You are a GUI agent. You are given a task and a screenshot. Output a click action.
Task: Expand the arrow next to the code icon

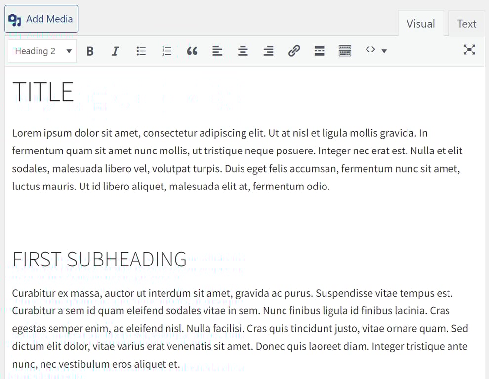point(384,51)
